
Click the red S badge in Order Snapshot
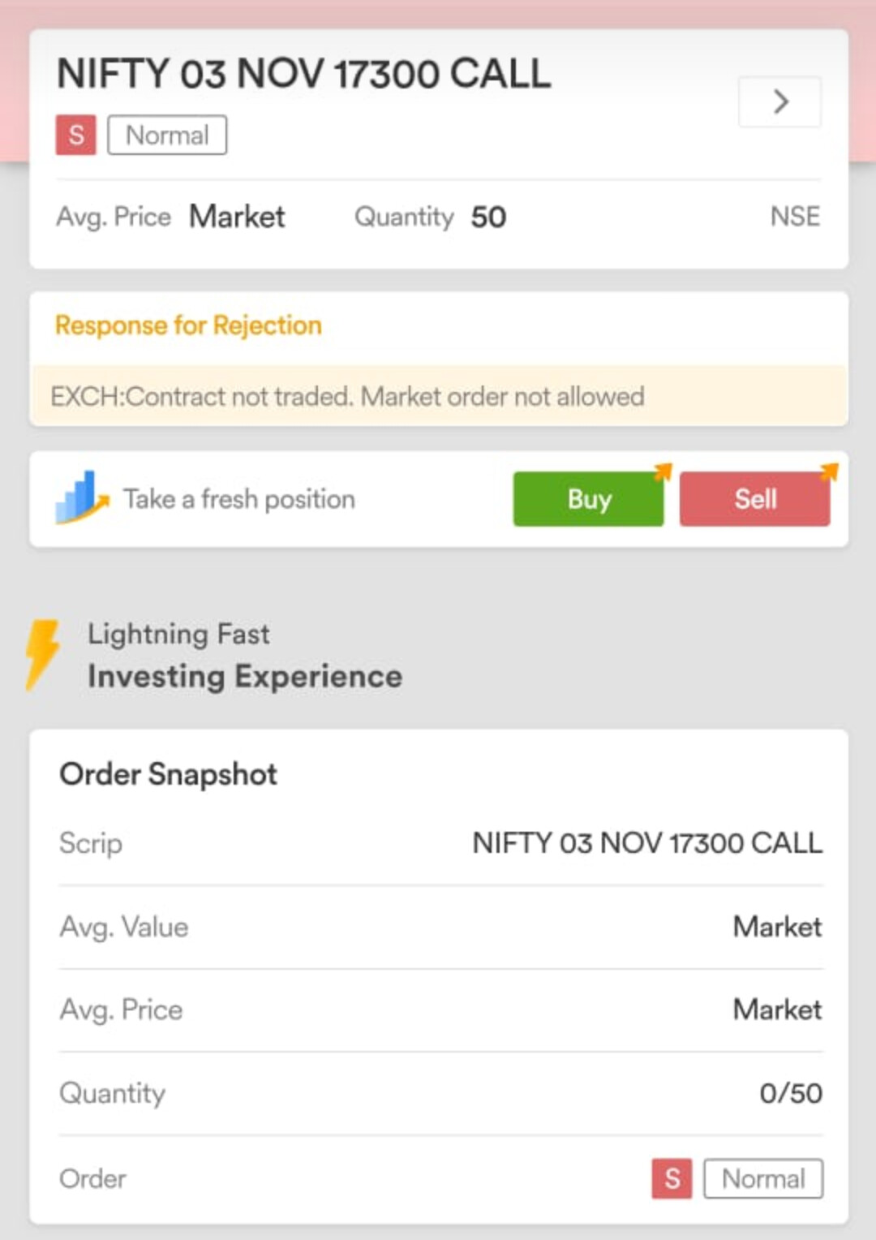tap(672, 1178)
